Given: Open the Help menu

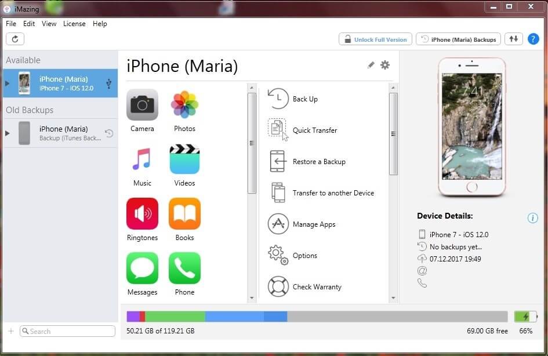Looking at the screenshot, I should pos(100,23).
